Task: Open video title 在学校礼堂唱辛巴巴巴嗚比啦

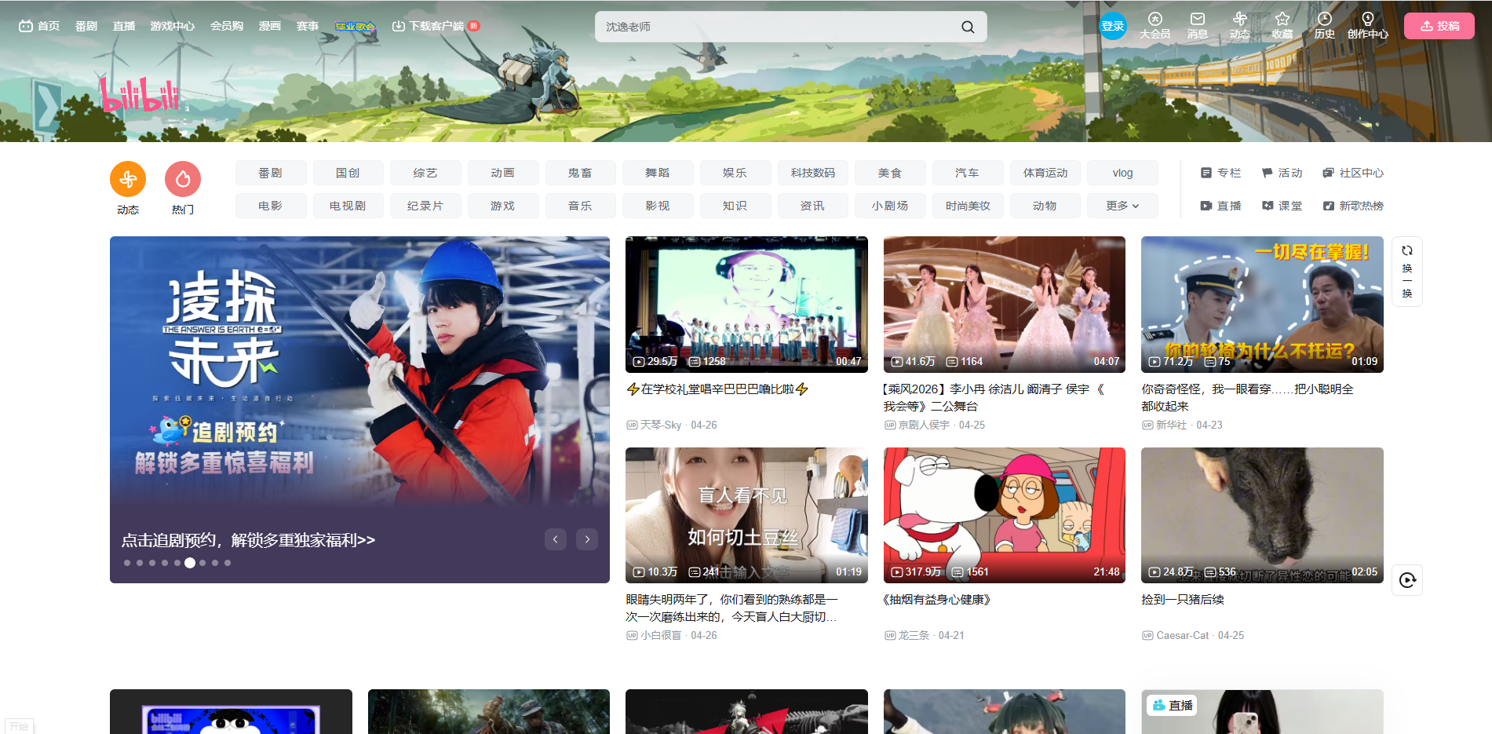Action: click(x=717, y=389)
